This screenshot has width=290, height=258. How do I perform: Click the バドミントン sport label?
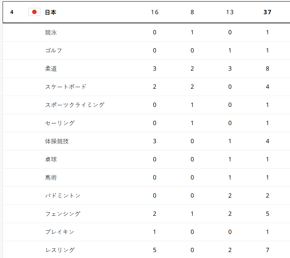coord(63,196)
